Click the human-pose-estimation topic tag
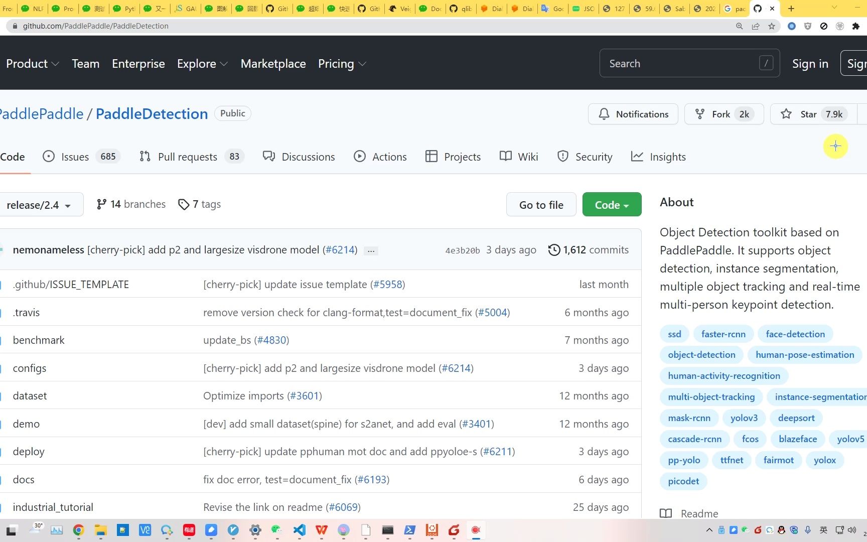Viewport: 867px width, 542px height. 805,355
